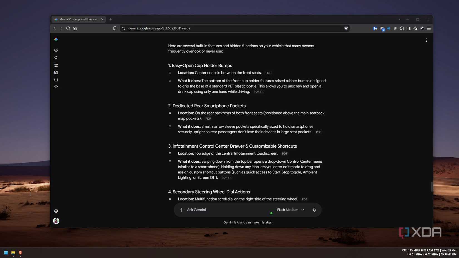Viewport: 459px width, 258px height.
Task: Click the browser back arrow
Action: [55, 28]
